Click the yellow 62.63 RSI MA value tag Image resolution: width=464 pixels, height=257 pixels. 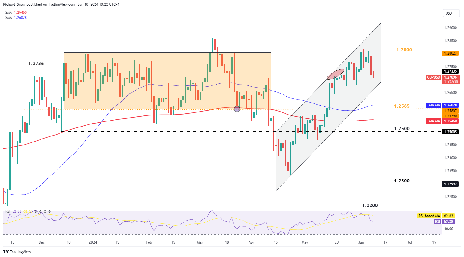[x=449, y=216]
